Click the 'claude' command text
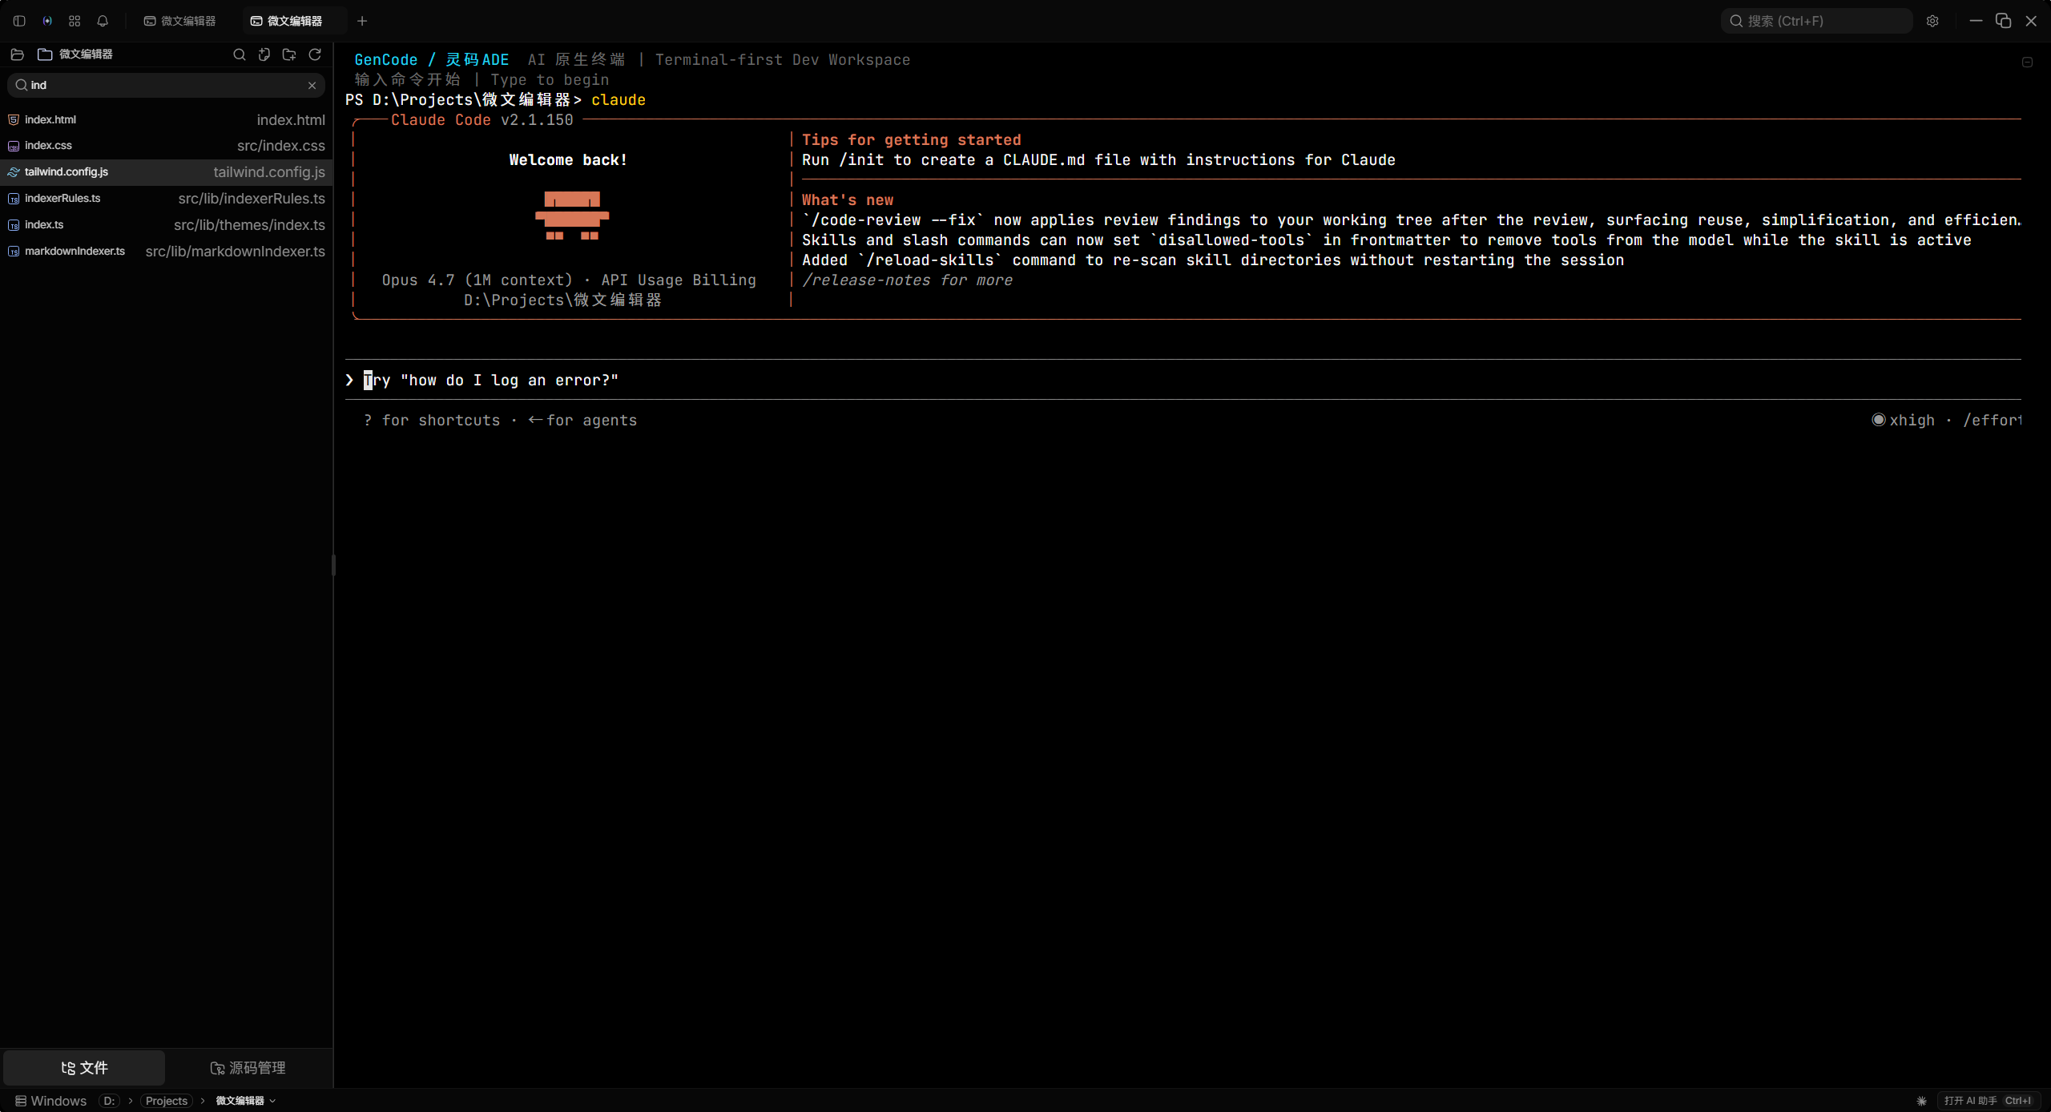 click(x=619, y=100)
